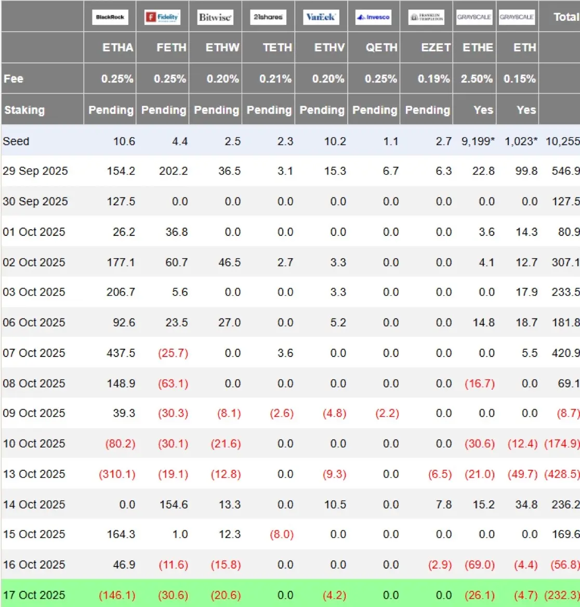
Task: Click the (63.1) FETH outflow
Action: 173,383
